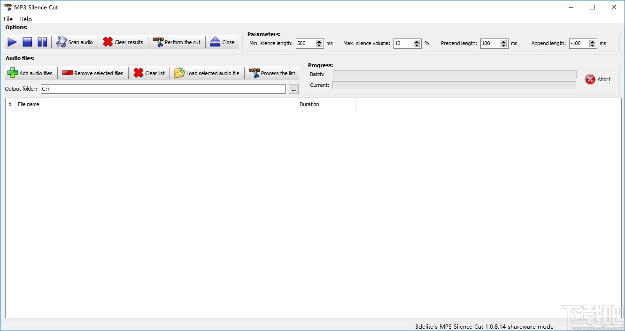Abort the current operation
This screenshot has height=331, width=625.
(x=598, y=79)
